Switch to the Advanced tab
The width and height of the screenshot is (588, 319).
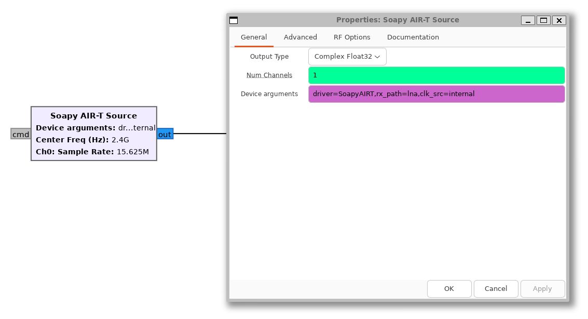300,37
